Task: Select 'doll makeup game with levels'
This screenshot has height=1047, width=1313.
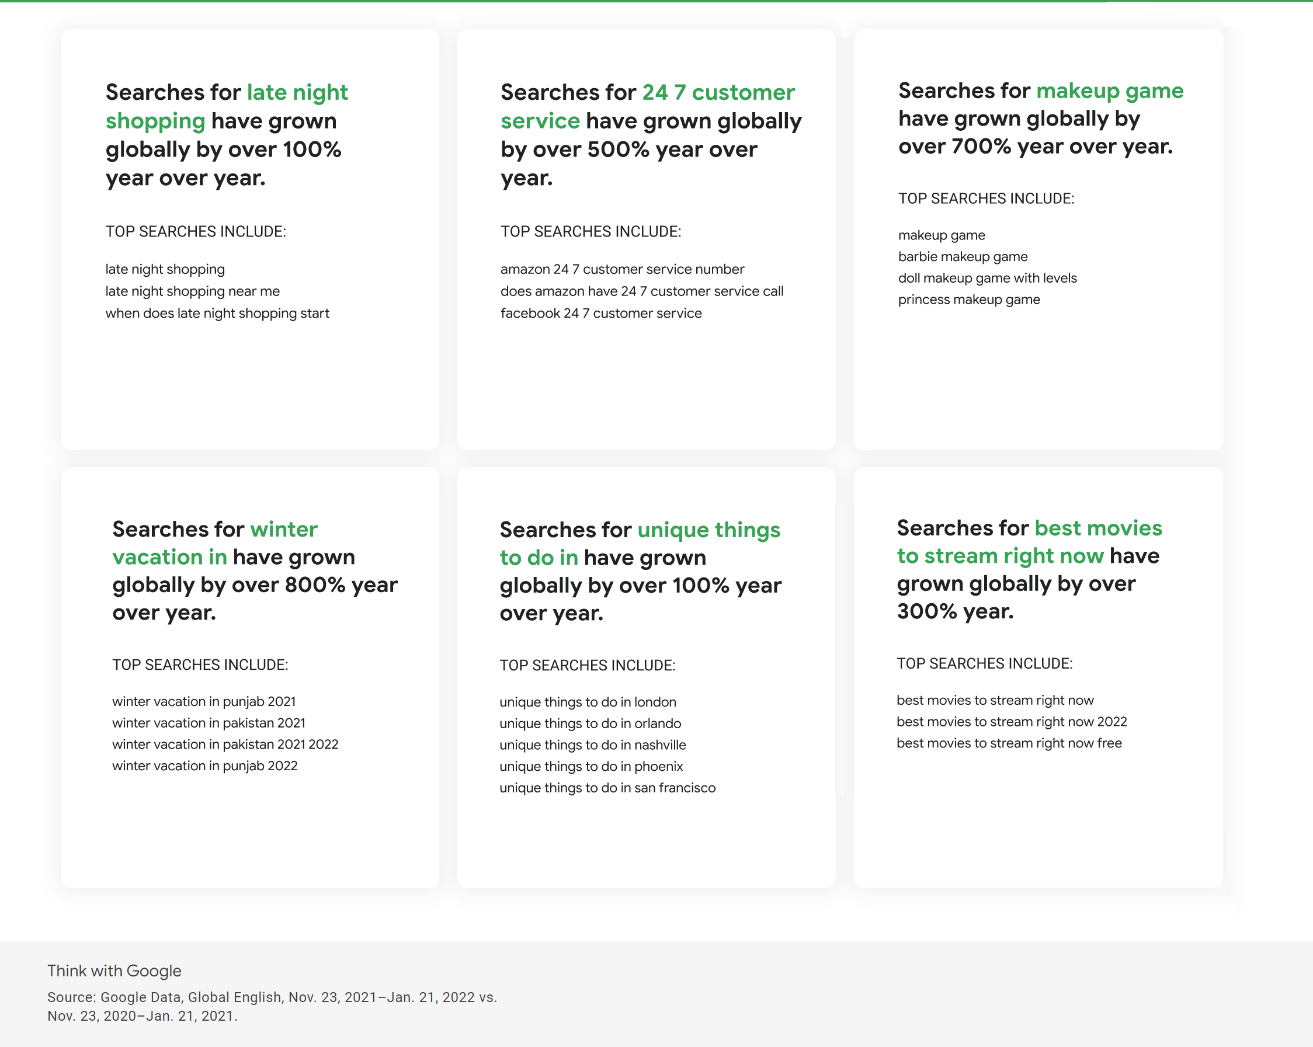Action: (987, 277)
